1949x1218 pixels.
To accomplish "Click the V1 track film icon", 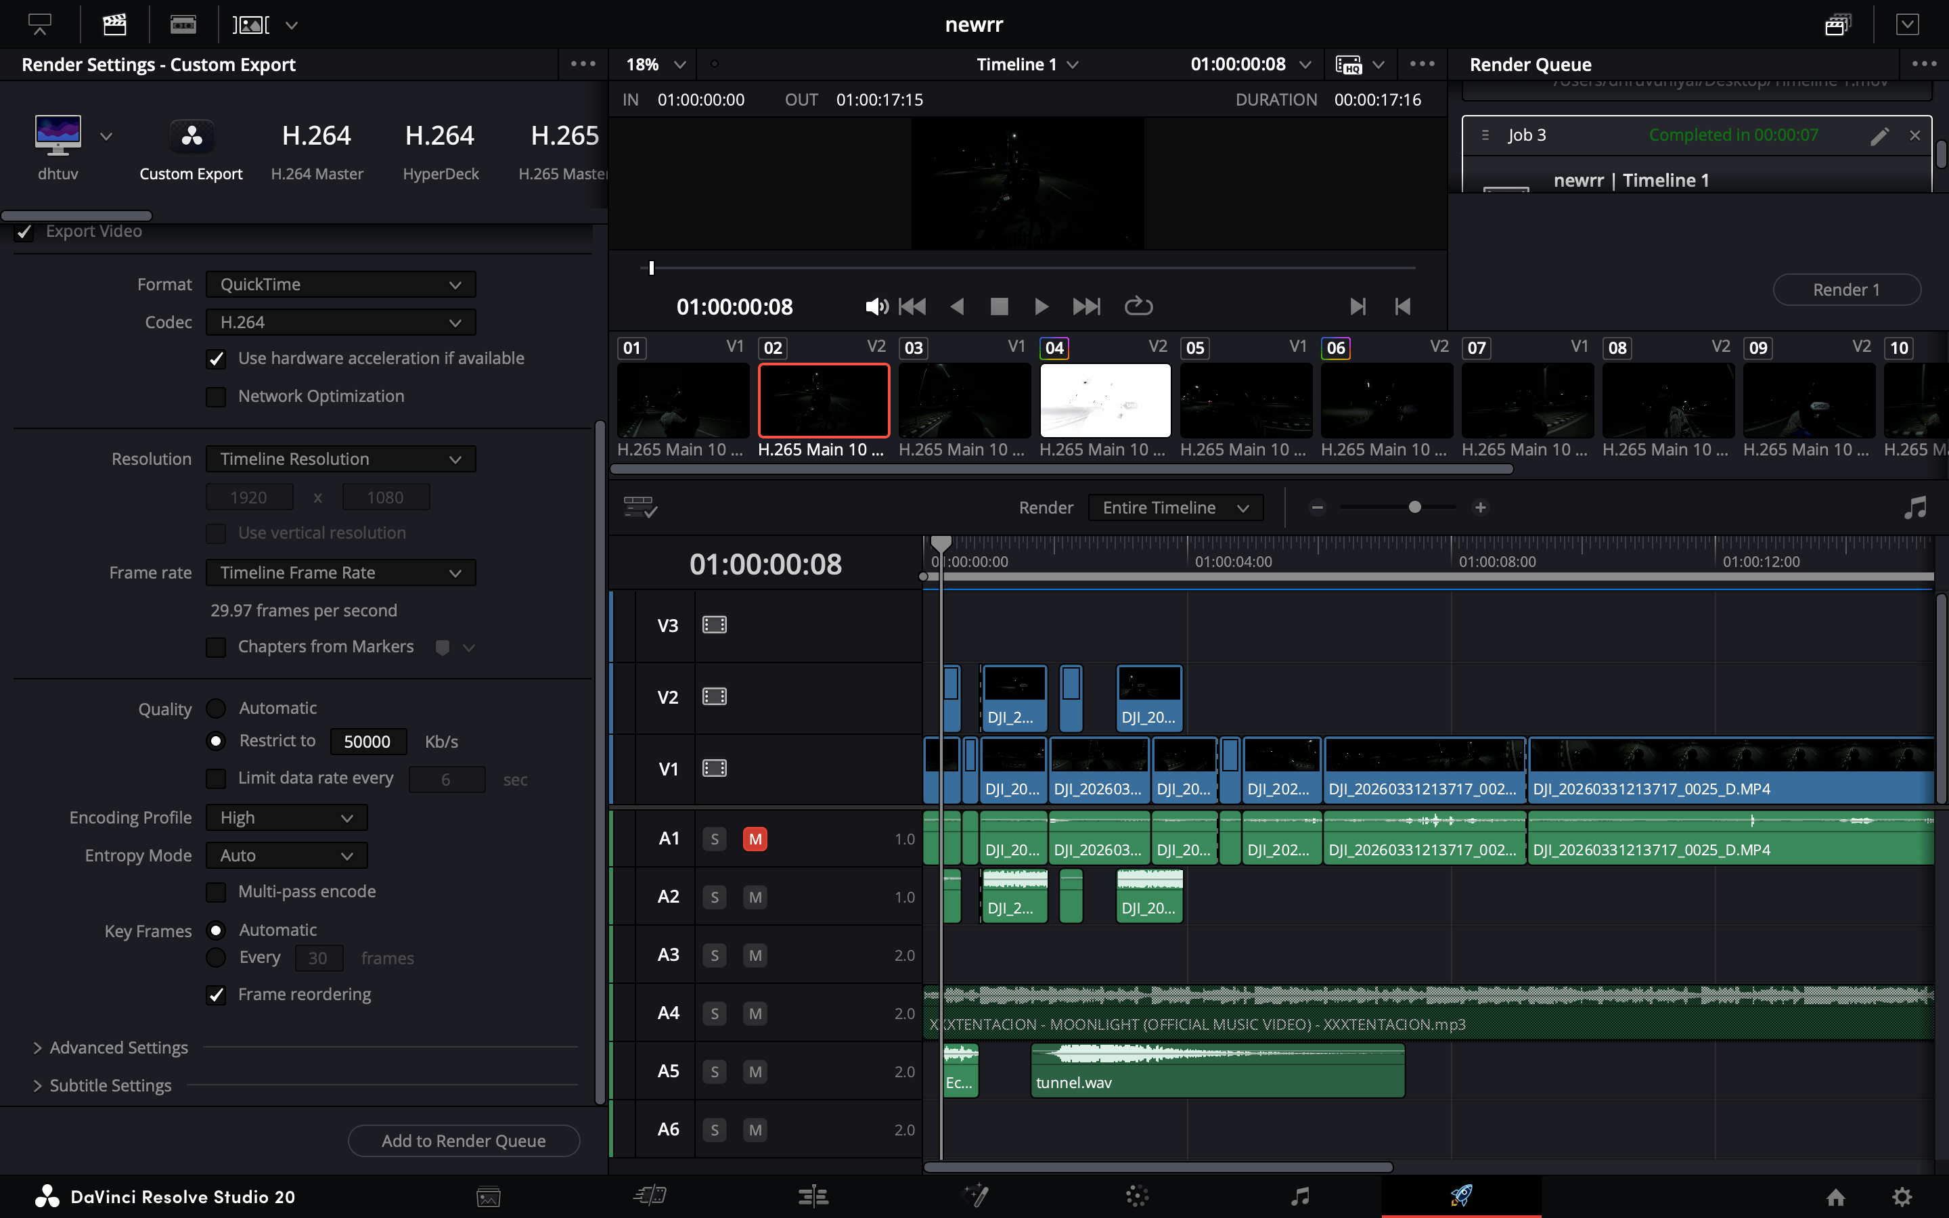I will coord(715,769).
